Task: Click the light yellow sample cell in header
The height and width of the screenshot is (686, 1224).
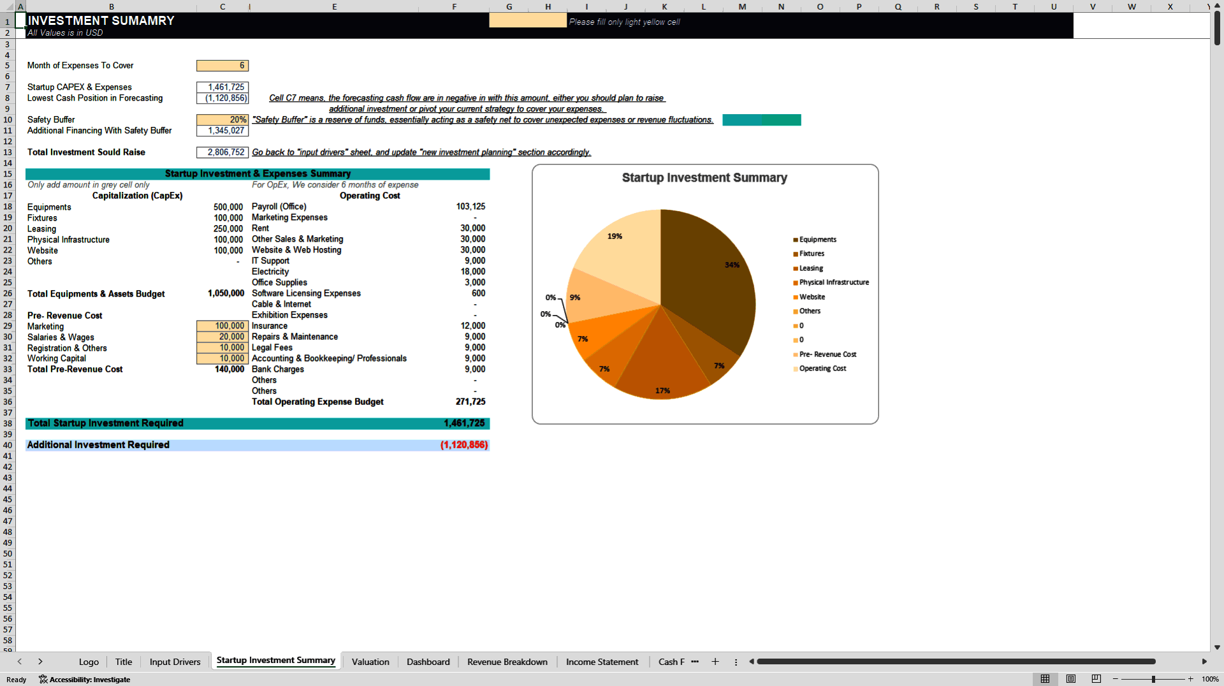Action: [528, 20]
